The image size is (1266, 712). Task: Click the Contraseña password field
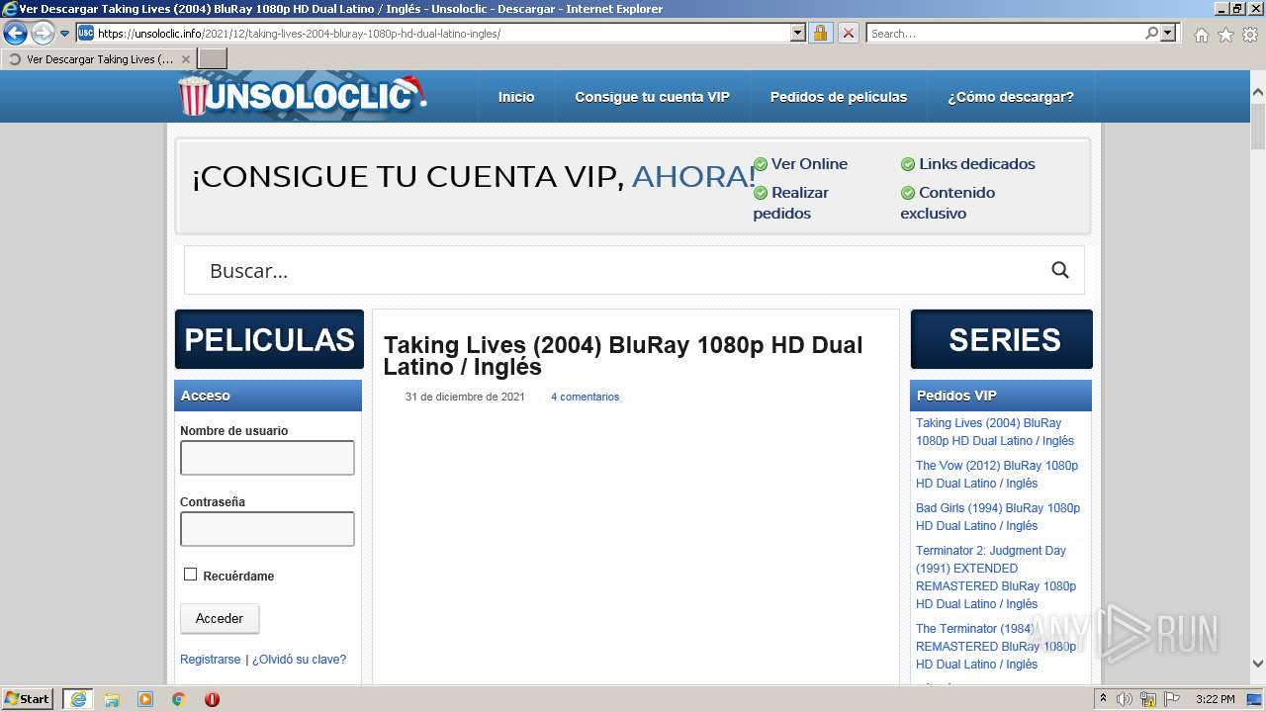267,529
